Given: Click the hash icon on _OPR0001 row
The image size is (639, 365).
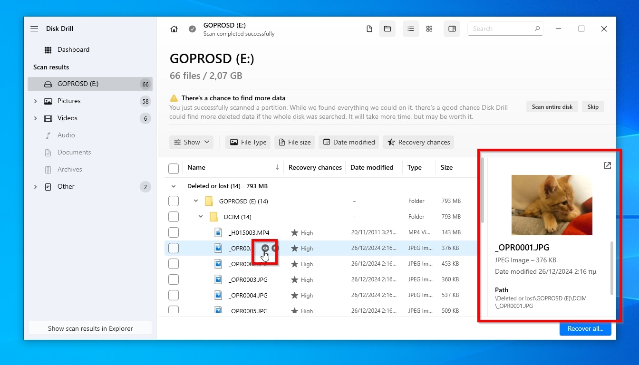Looking at the screenshot, I should [275, 248].
